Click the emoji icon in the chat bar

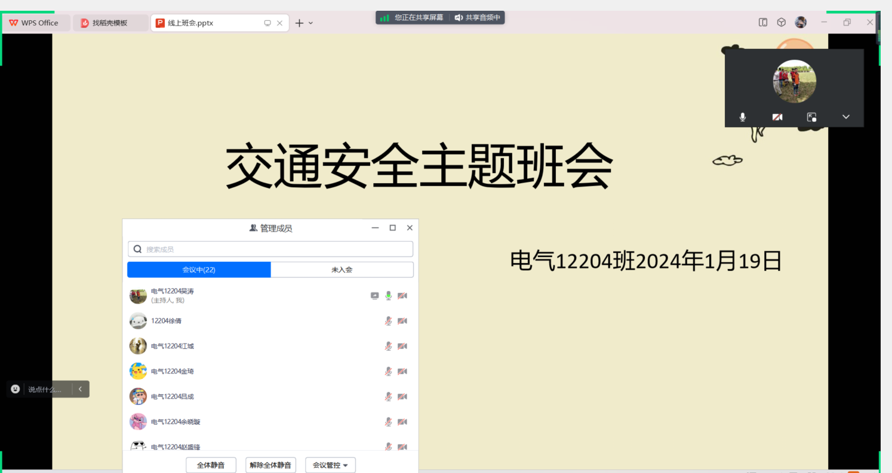(x=16, y=389)
